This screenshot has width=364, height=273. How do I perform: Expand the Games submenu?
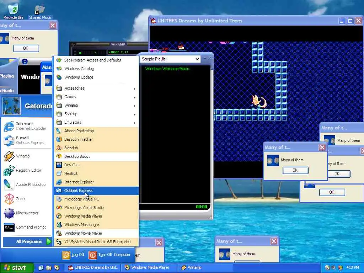point(96,97)
